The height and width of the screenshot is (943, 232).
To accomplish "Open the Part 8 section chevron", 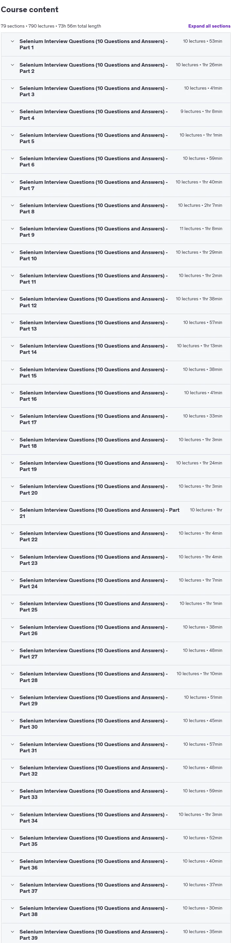I will point(12,205).
